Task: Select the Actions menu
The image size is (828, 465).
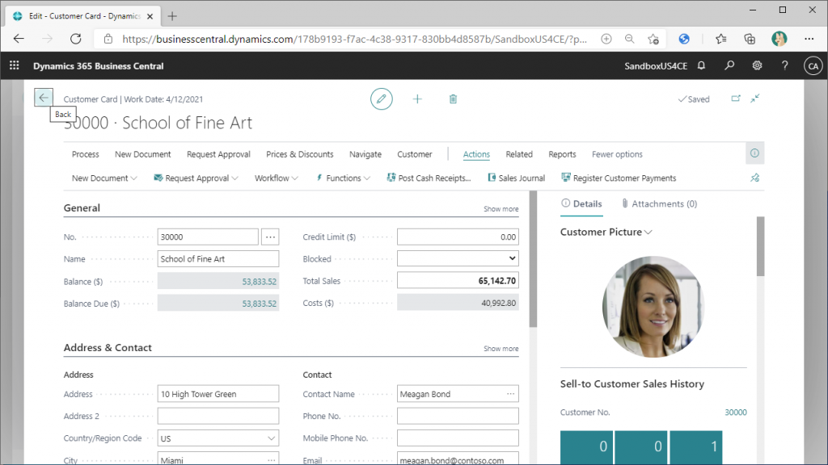Action: click(x=476, y=154)
